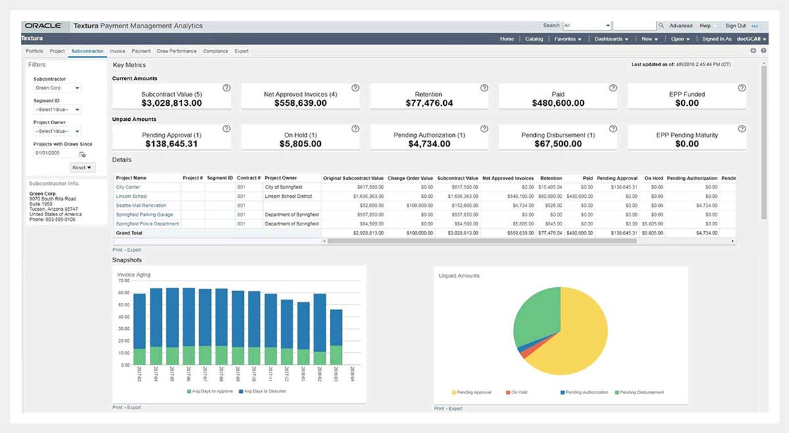Open the Lincoln School project link
789x433 pixels.
(131, 196)
